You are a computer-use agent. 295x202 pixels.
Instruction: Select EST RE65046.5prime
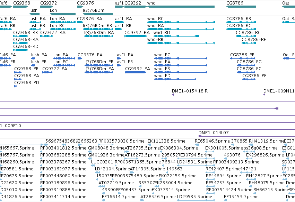(x=197, y=145)
